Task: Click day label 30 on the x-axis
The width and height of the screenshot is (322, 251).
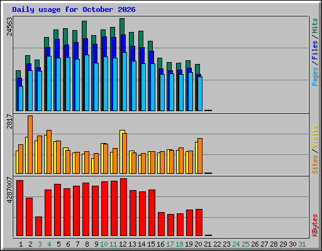Action: pyautogui.click(x=292, y=244)
